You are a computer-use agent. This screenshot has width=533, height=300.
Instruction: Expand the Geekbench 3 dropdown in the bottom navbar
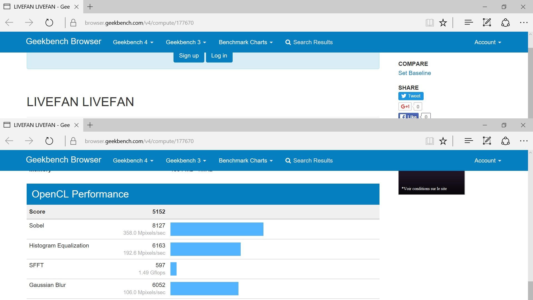point(186,161)
